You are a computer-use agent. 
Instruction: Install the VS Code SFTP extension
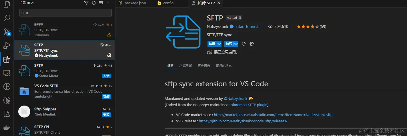106,96
